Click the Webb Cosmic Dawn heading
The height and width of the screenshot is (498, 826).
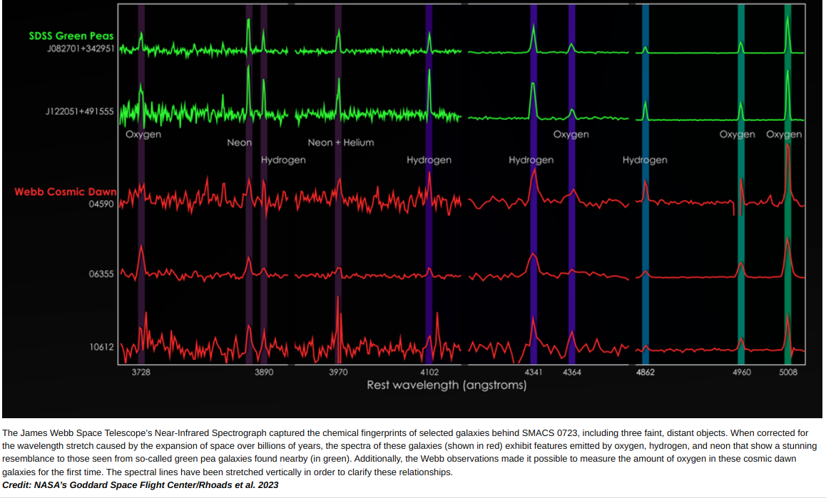[x=66, y=192]
